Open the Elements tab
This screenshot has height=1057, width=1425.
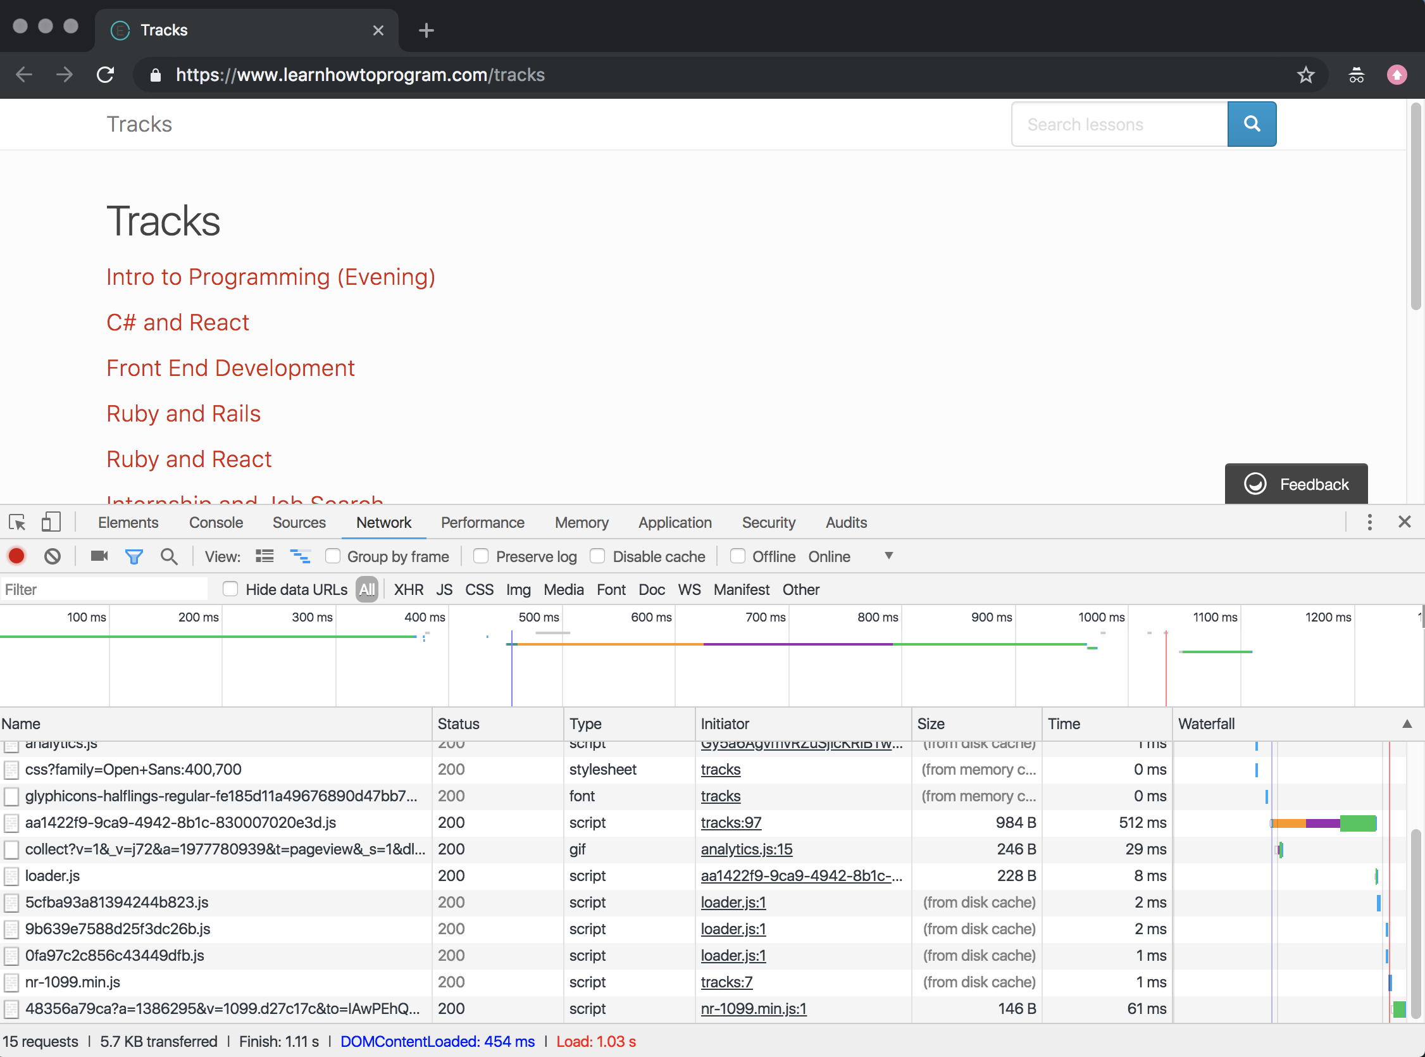[x=128, y=522]
